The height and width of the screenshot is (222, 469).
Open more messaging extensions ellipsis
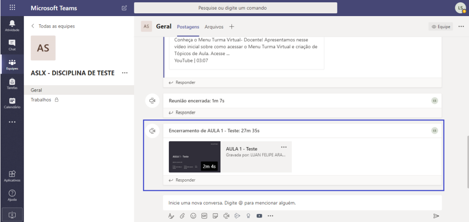(270, 216)
